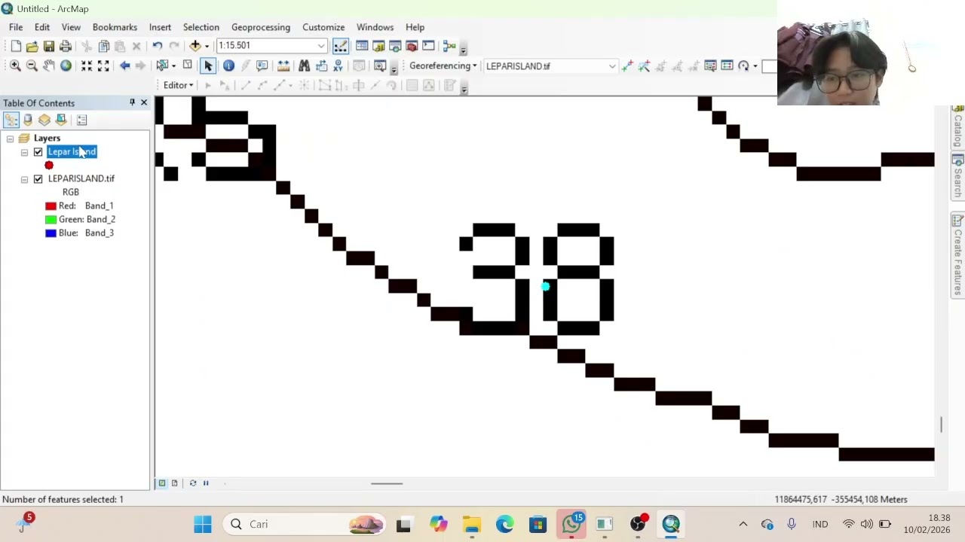Select the Zoom In tool
The image size is (965, 542).
point(15,66)
